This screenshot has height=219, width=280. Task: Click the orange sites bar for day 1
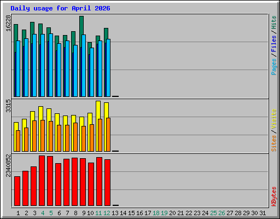point(18,141)
